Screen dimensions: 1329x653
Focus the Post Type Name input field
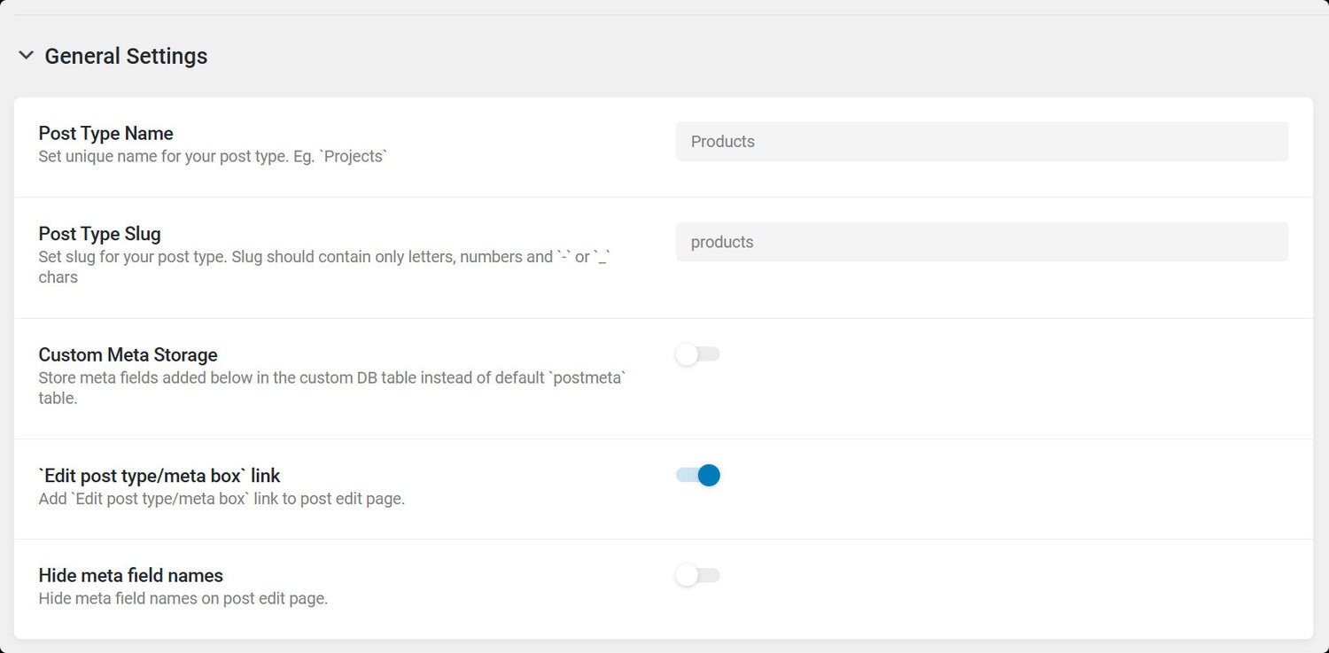[x=982, y=142]
